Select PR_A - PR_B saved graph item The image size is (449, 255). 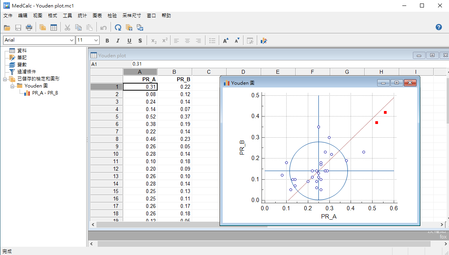45,93
